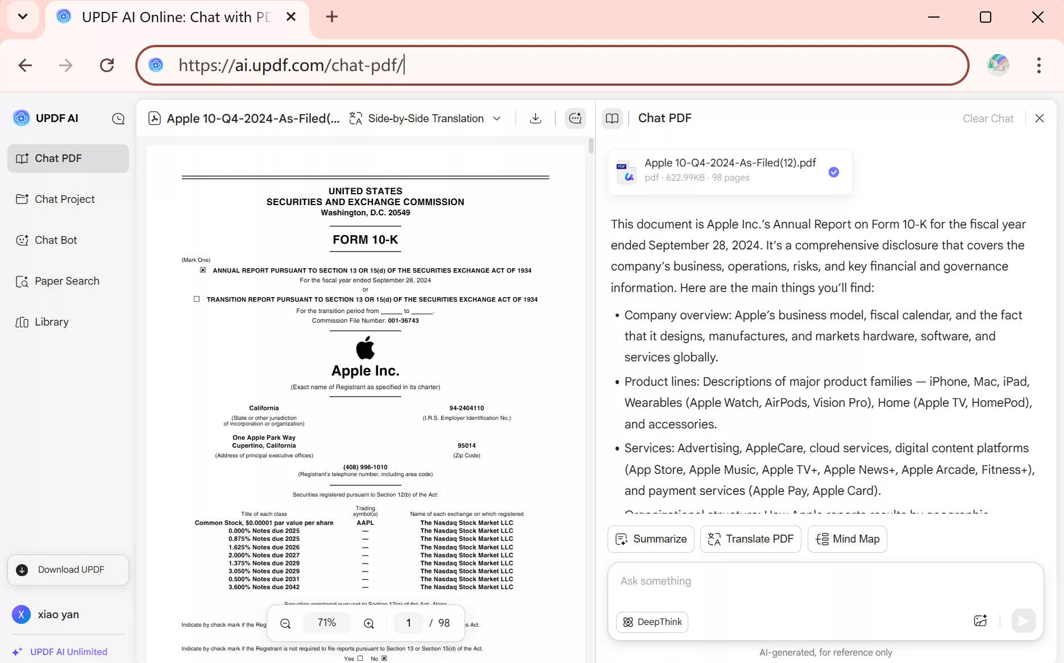Open Chrome's three-dot menu
1064x663 pixels.
[1038, 65]
